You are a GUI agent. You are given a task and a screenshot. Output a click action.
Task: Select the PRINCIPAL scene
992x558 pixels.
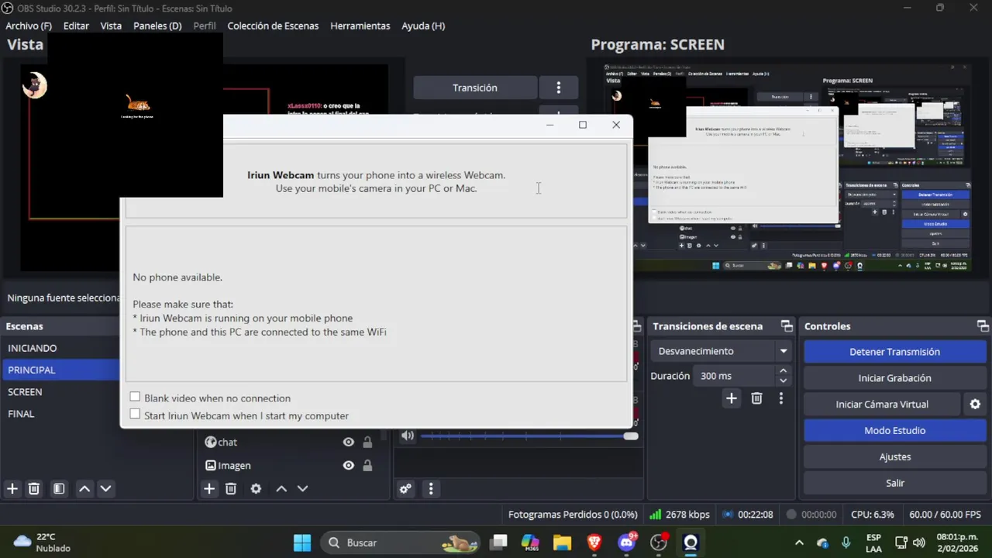click(61, 370)
